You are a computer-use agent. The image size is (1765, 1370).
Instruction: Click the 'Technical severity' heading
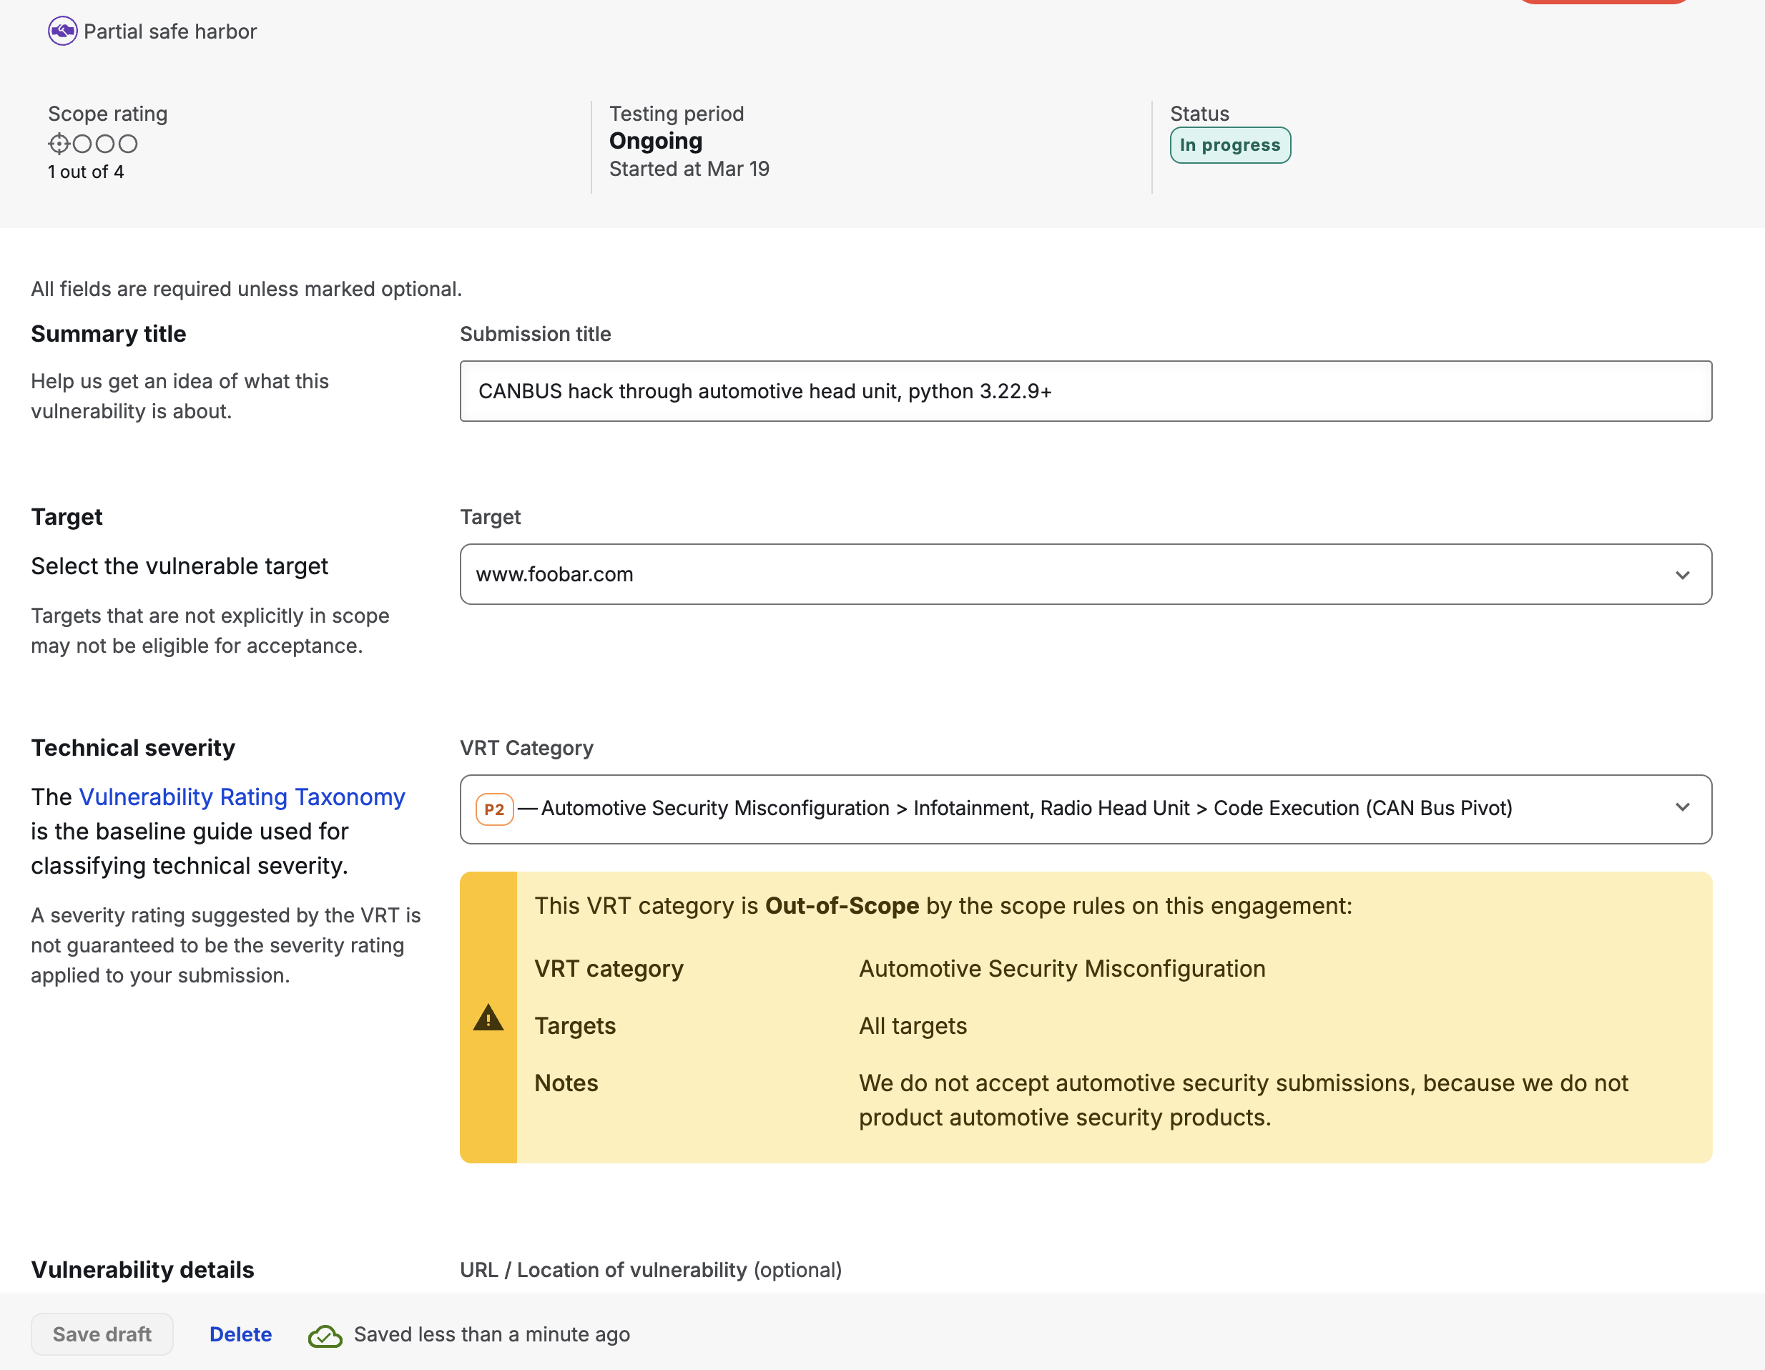(133, 748)
